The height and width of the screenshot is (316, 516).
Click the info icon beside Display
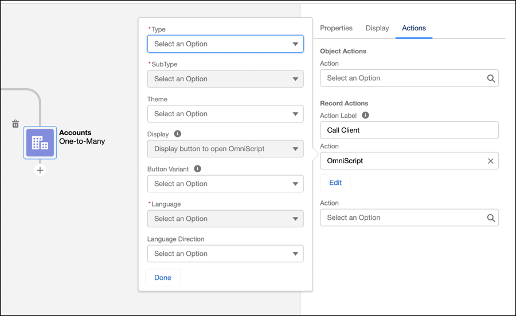point(178,134)
